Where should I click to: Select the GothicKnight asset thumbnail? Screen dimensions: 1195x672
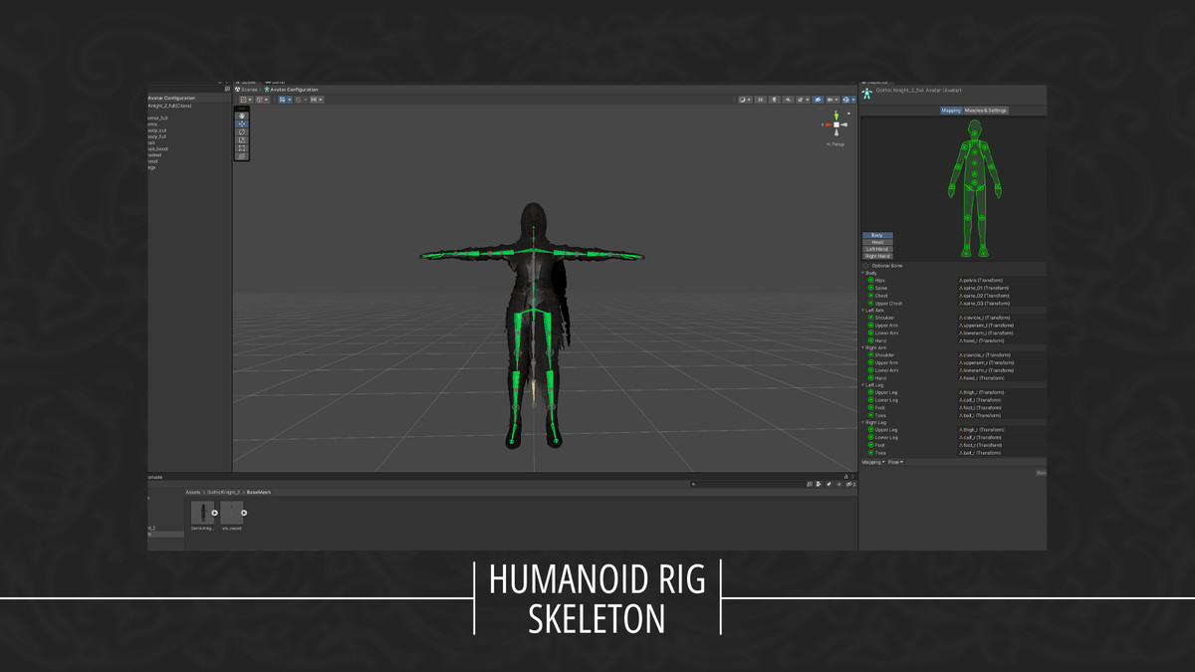(203, 513)
